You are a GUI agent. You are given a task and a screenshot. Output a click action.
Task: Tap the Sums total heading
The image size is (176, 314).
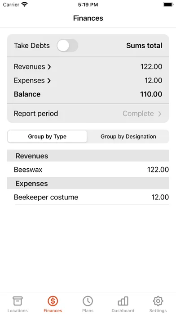144,46
